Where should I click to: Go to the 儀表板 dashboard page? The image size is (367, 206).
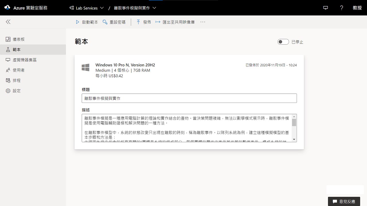click(x=33, y=39)
